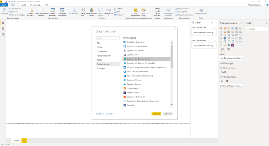Open the Modellierung ribbon tab

coord(35,5)
